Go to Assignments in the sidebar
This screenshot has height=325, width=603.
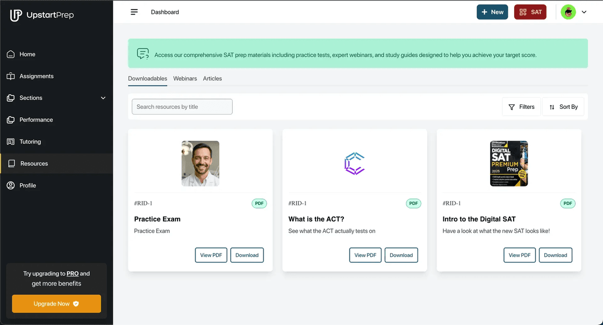tap(36, 76)
